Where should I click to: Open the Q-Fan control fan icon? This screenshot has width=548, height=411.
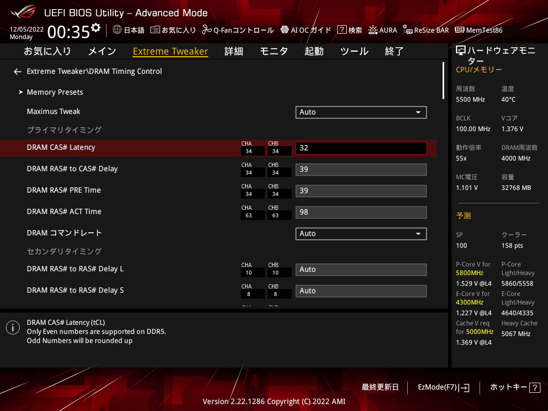coord(207,30)
